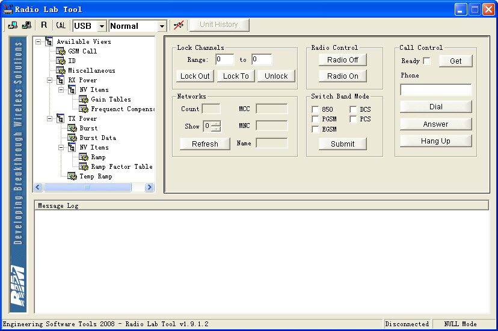The width and height of the screenshot is (498, 331).
Task: Open the Normal mode dropdown
Action: (x=162, y=26)
